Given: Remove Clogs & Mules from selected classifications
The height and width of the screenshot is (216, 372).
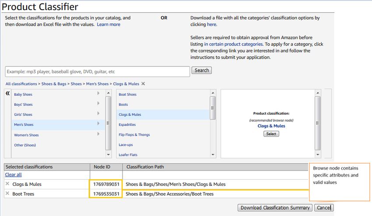Looking at the screenshot, I should point(7,184).
